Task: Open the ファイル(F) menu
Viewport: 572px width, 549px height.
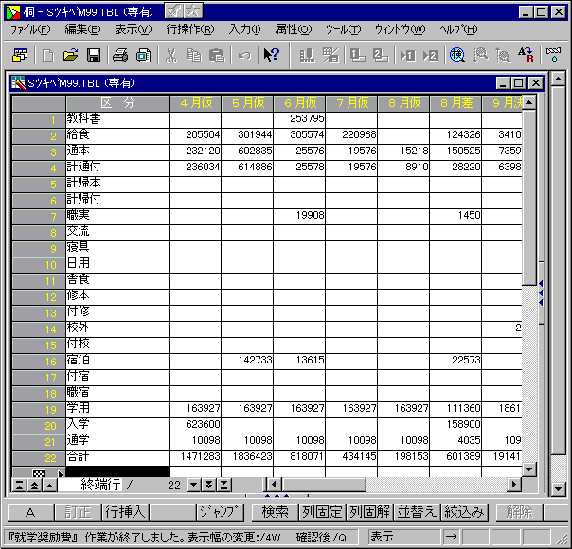Action: coord(30,29)
